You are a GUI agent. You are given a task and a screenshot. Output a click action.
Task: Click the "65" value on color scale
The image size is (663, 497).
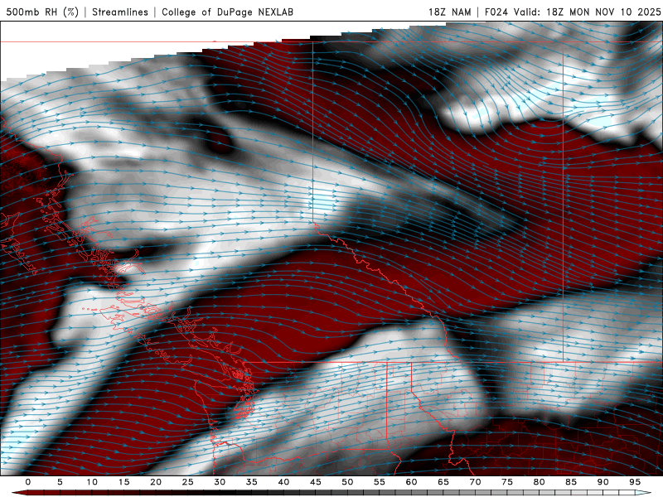[x=443, y=482]
